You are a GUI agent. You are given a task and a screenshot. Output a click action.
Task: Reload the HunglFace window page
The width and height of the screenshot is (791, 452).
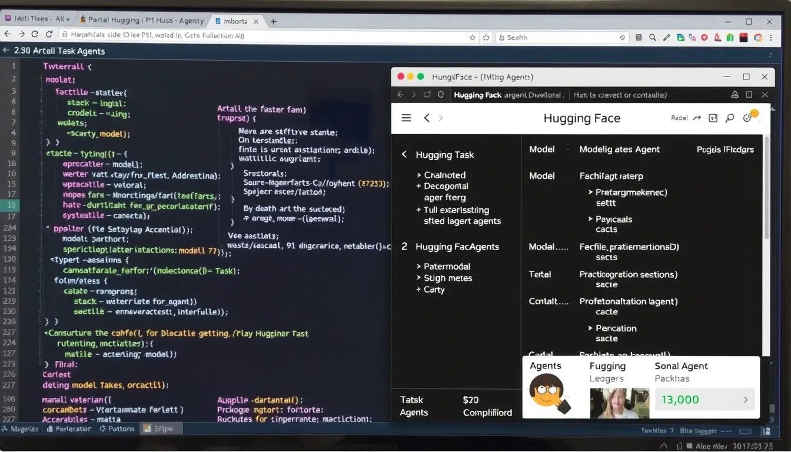click(427, 95)
